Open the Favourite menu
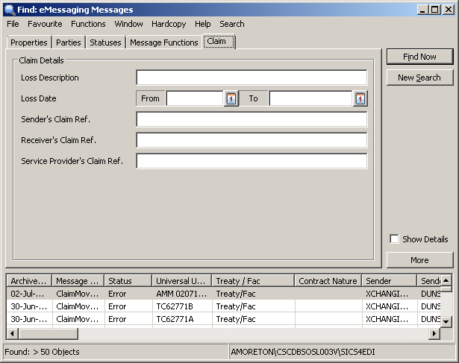The image size is (459, 363). coord(45,24)
